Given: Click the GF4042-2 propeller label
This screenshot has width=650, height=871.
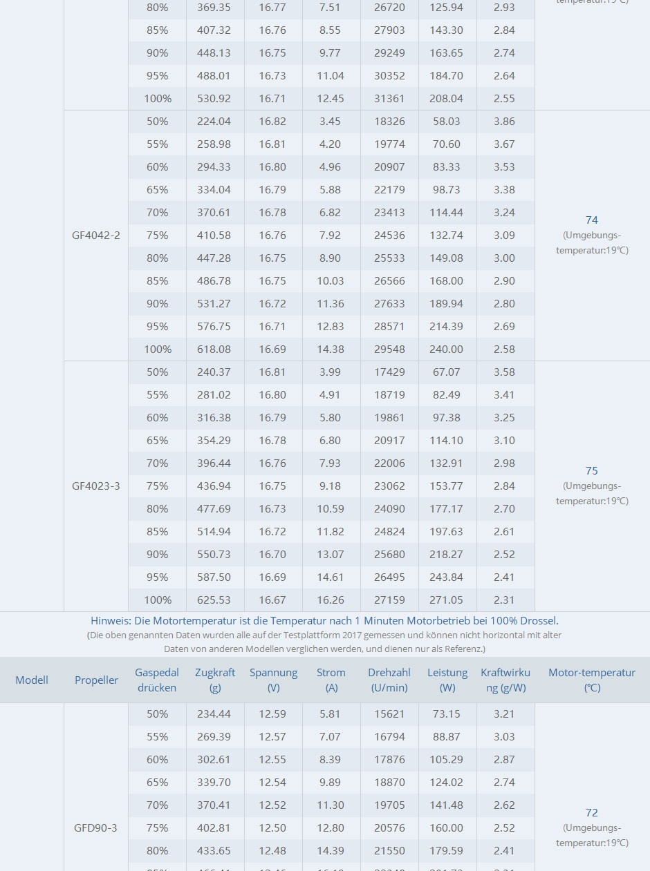Looking at the screenshot, I should [96, 235].
